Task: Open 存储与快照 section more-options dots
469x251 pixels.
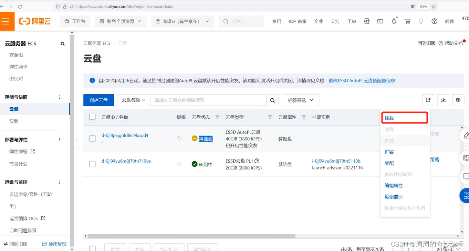Action: (59, 97)
